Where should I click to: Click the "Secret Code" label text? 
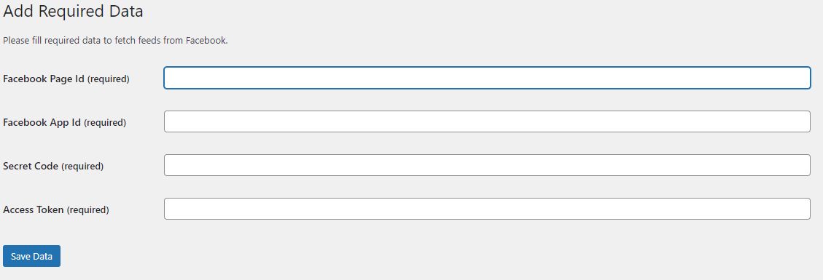tap(31, 166)
